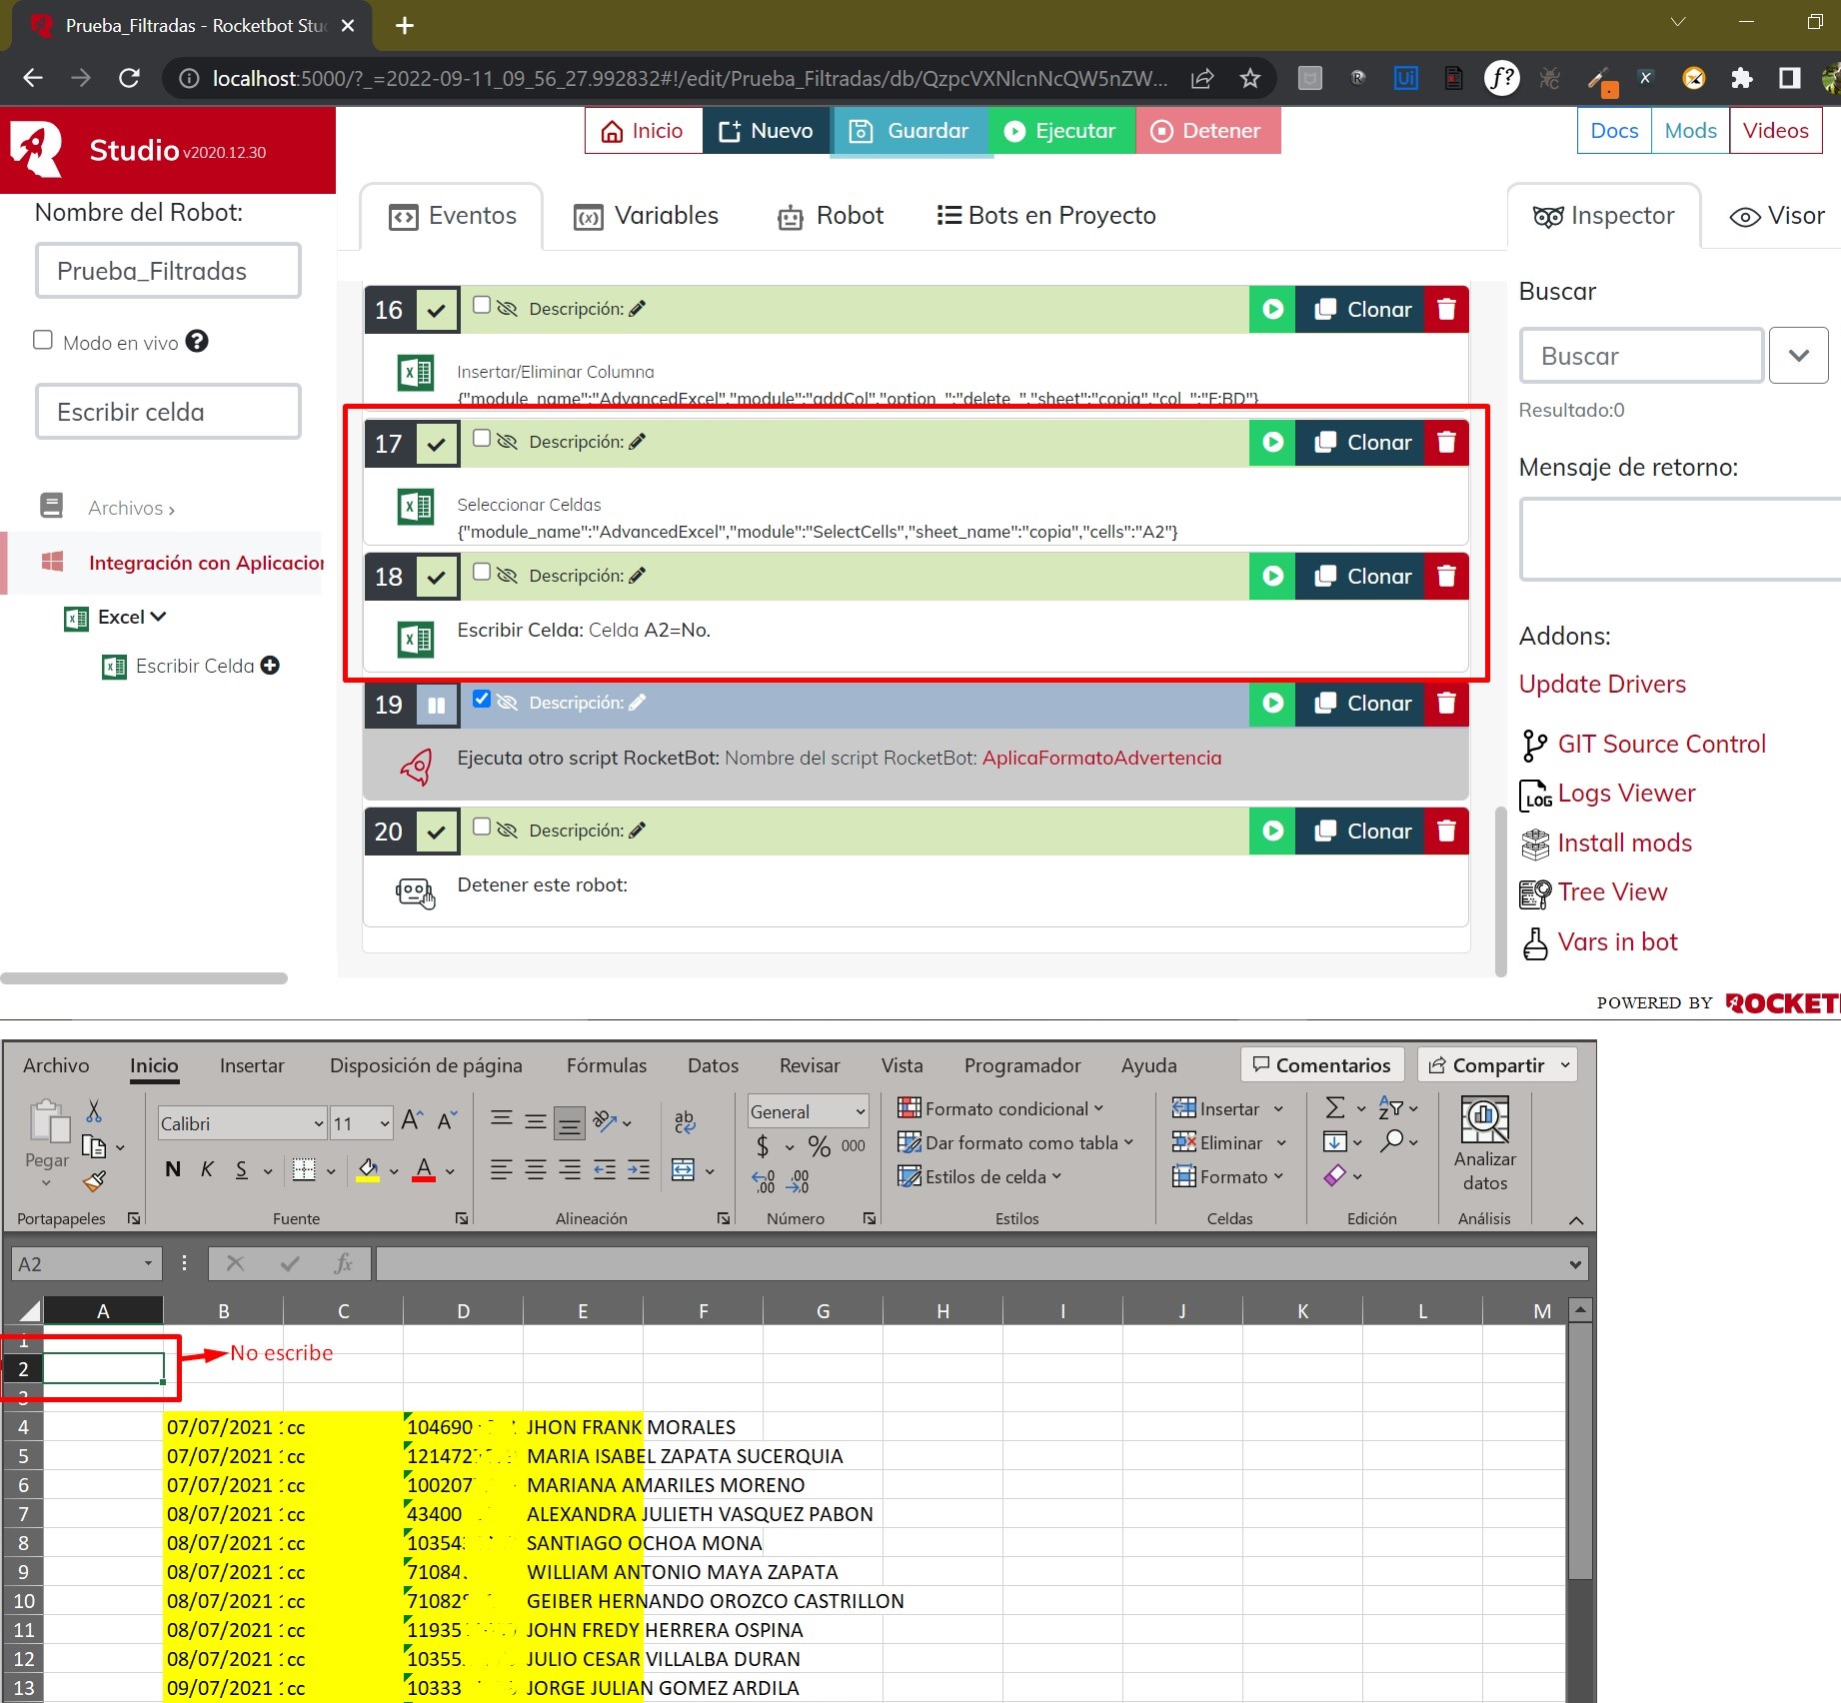
Task: Delete step 18 using the trash icon
Action: point(1445,577)
